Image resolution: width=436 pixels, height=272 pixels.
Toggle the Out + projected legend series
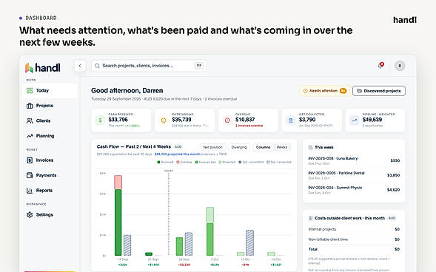pos(279,162)
